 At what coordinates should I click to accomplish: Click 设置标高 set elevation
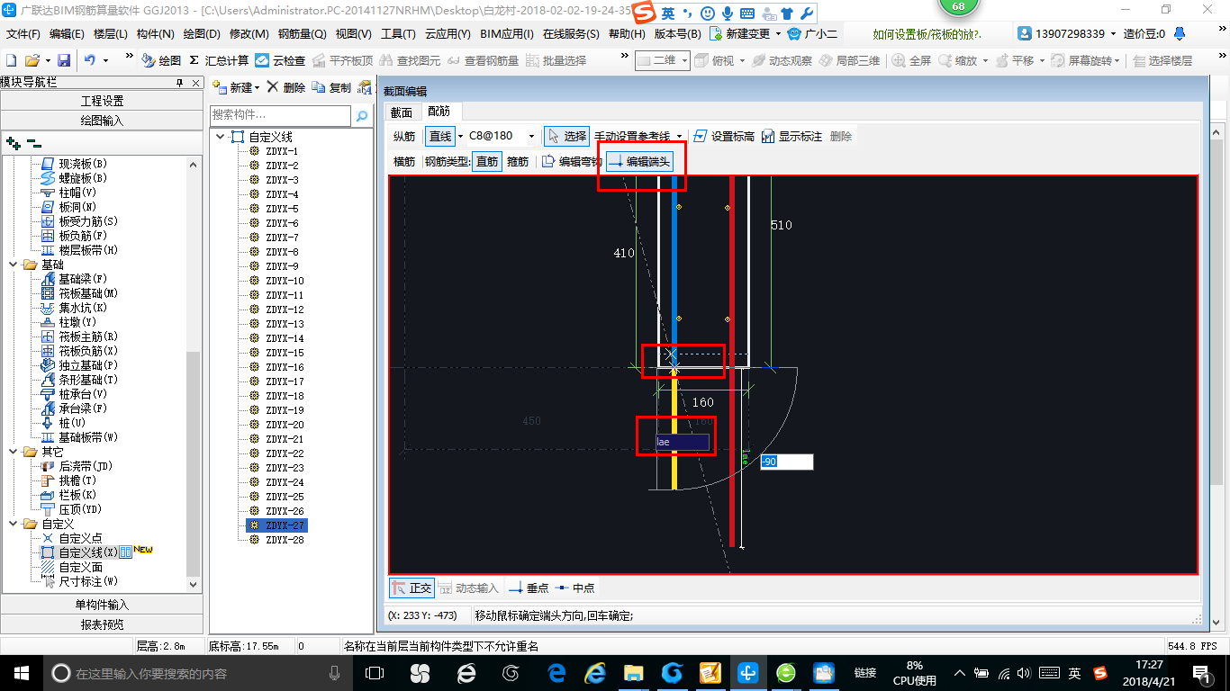724,136
